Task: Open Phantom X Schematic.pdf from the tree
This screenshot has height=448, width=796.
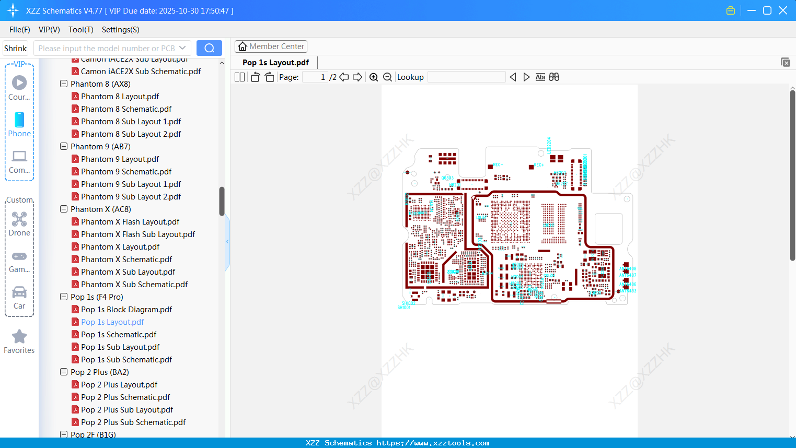Action: coord(126,259)
